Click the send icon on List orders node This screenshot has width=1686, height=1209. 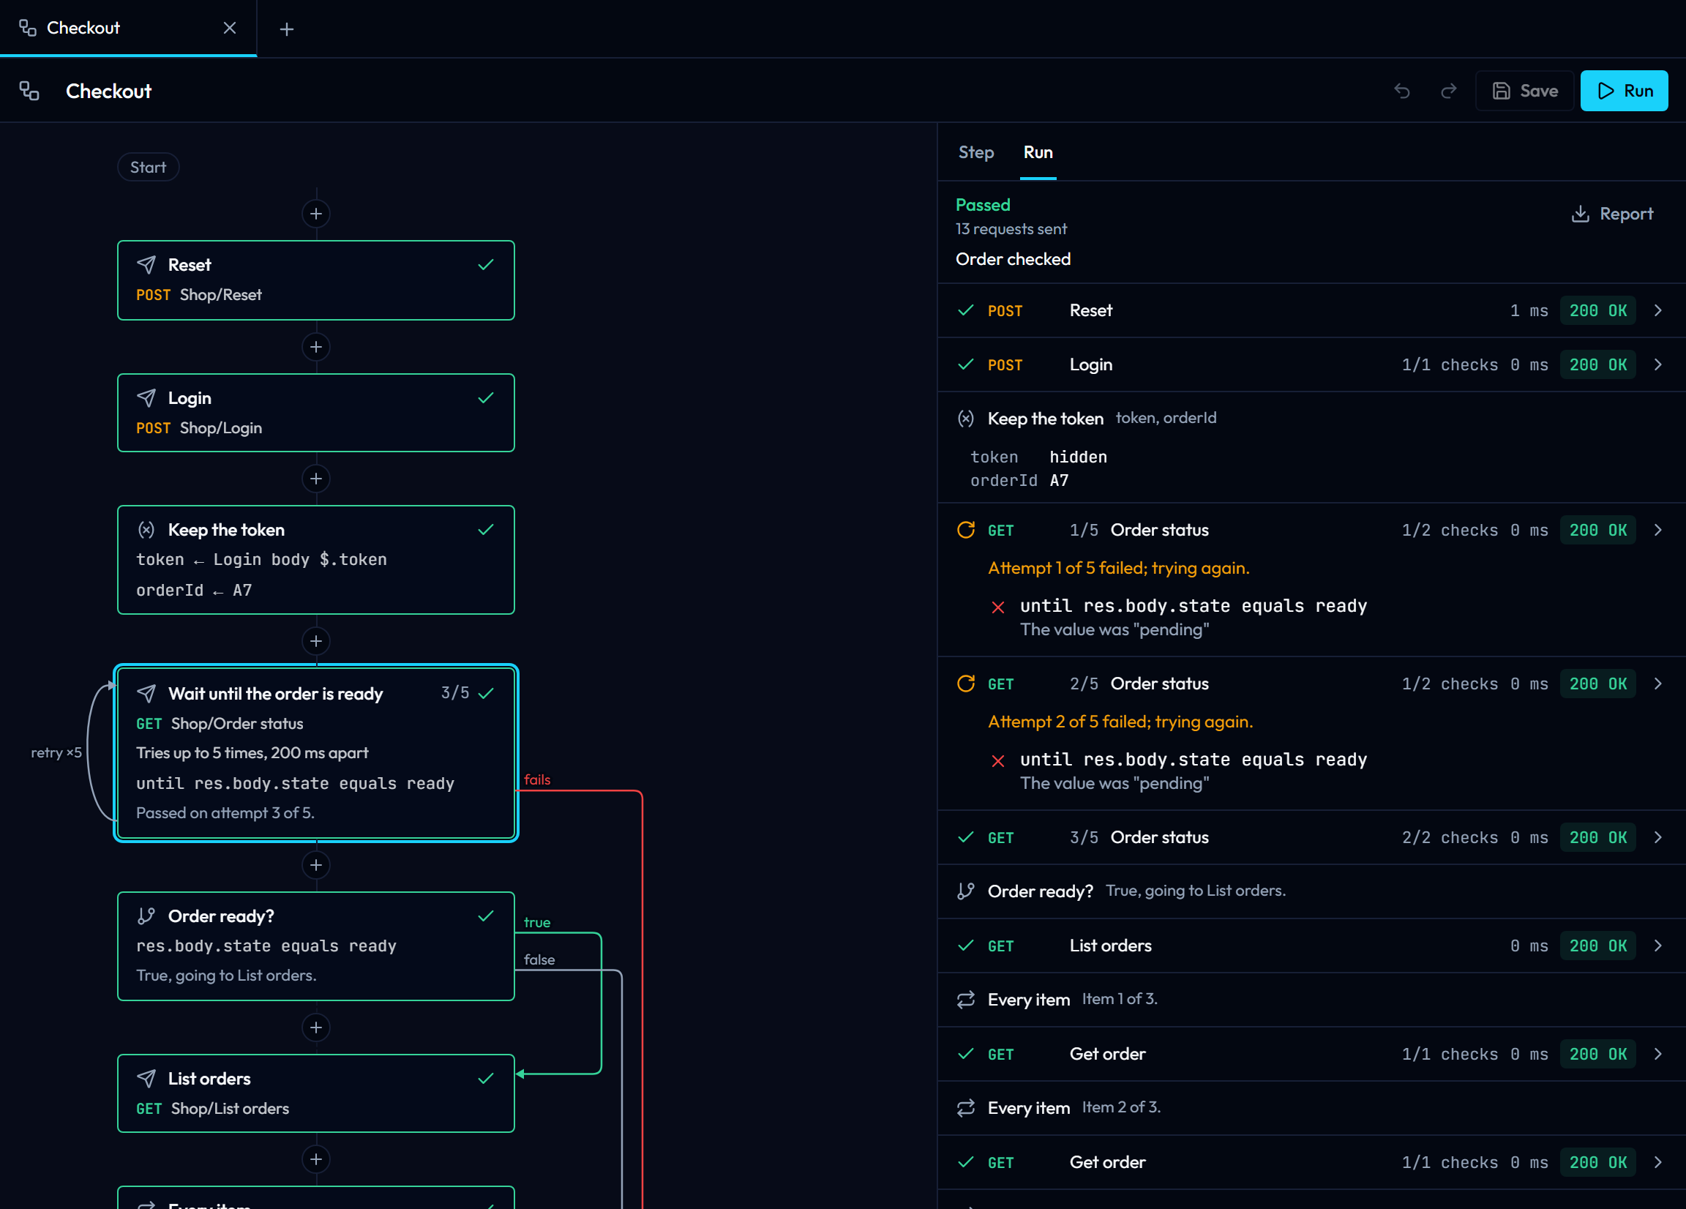pos(146,1078)
